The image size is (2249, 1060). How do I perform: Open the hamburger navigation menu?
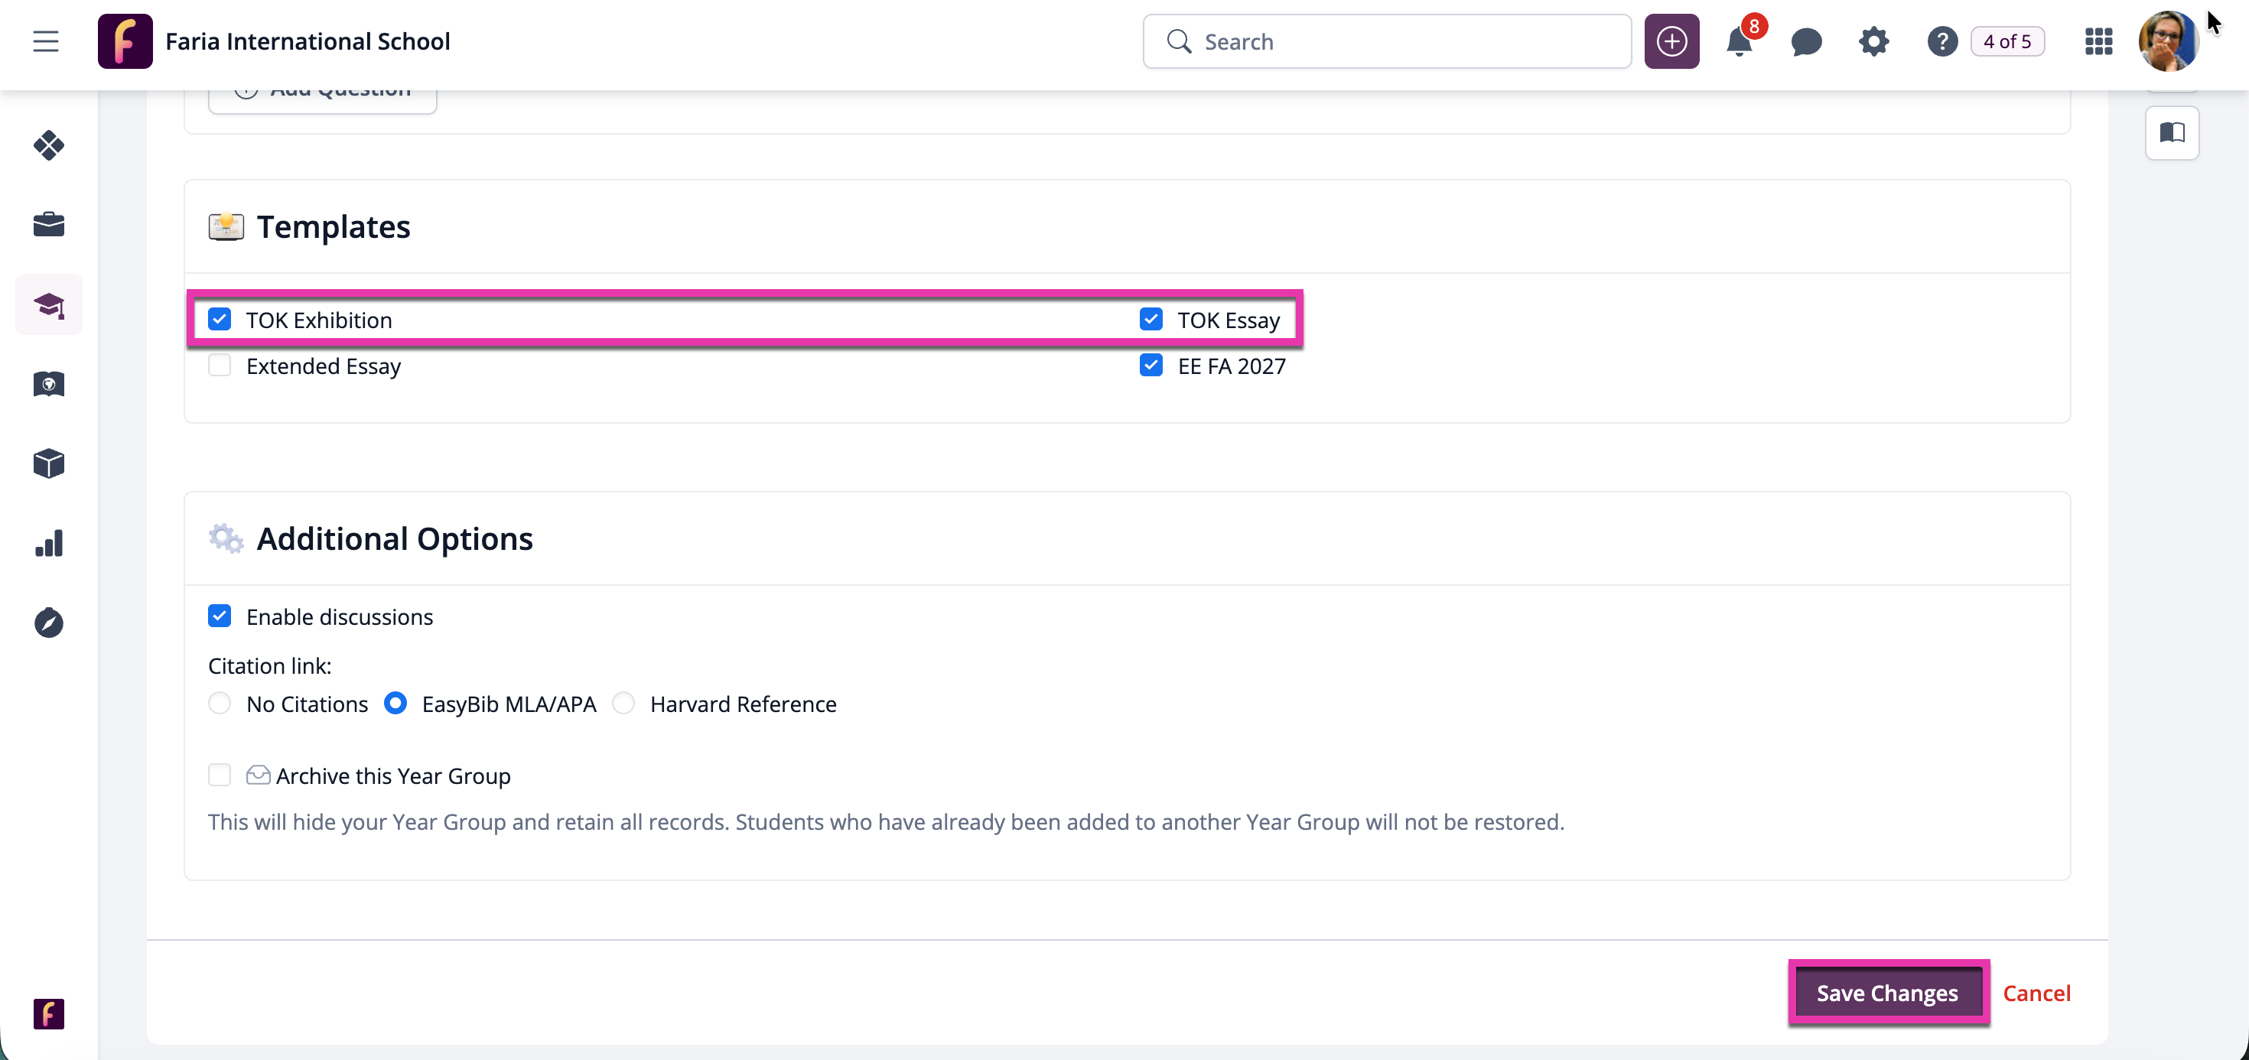45,41
